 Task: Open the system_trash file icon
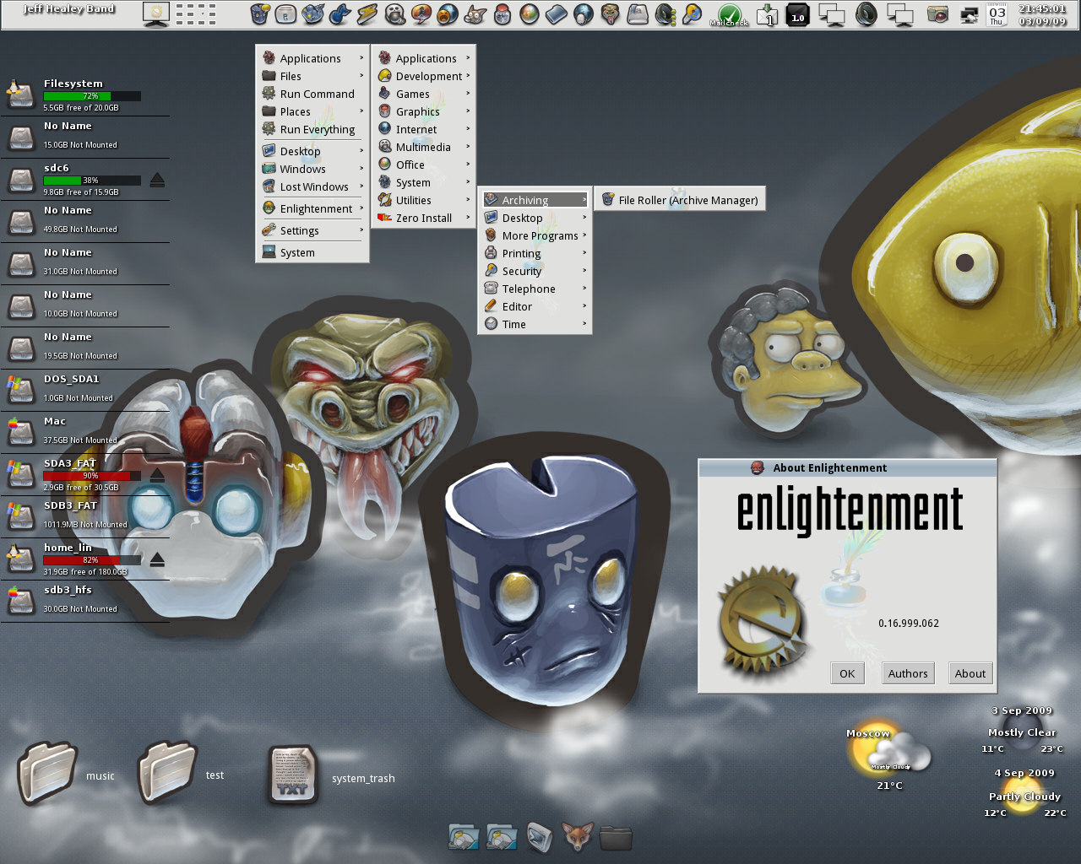[x=292, y=774]
